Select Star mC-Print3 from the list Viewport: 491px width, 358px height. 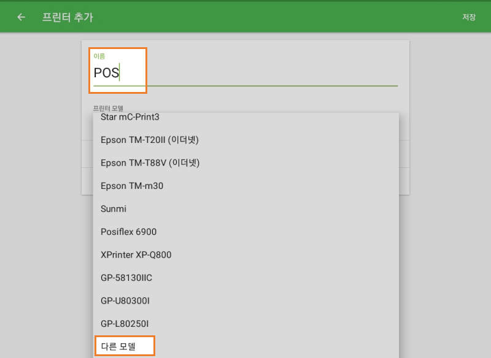click(246, 117)
